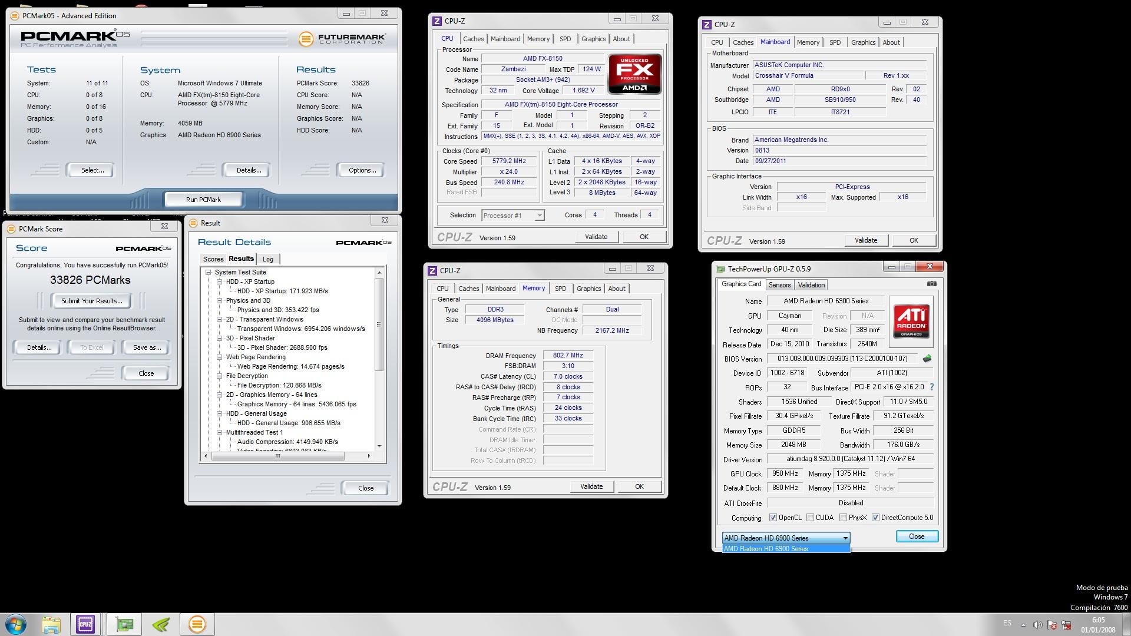Open Graphics tab in CPU-Z Mainboard window

(863, 42)
